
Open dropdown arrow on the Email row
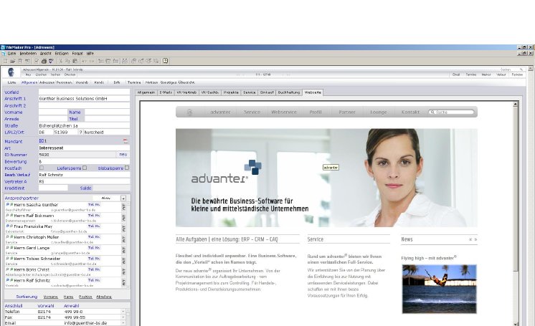pyautogui.click(x=123, y=323)
